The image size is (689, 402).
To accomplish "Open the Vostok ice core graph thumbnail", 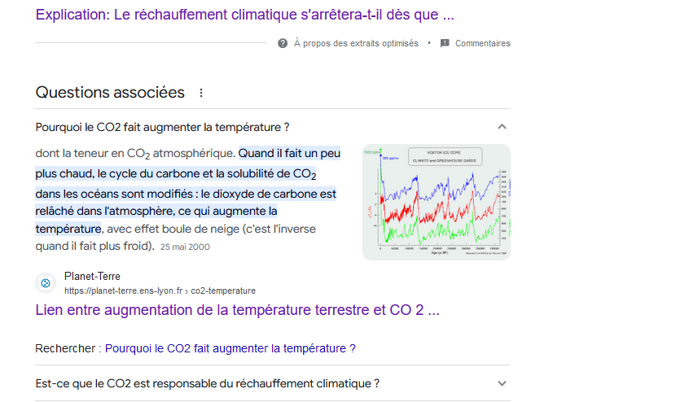I will click(436, 202).
